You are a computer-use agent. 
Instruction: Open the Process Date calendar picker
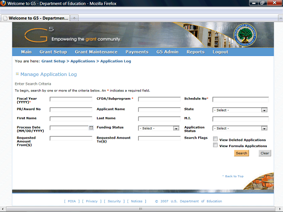[91, 128]
